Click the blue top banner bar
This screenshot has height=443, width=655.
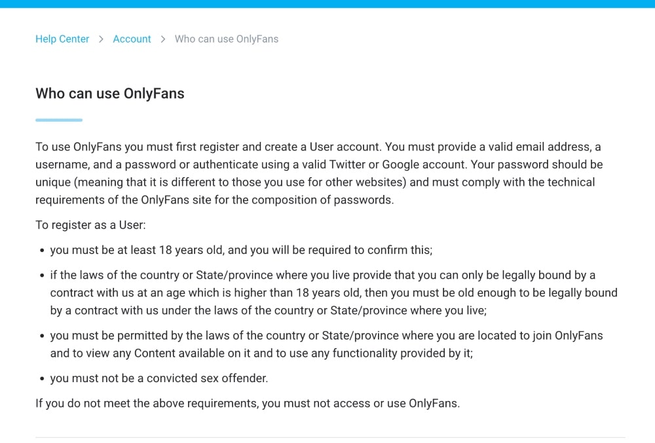[x=327, y=5]
